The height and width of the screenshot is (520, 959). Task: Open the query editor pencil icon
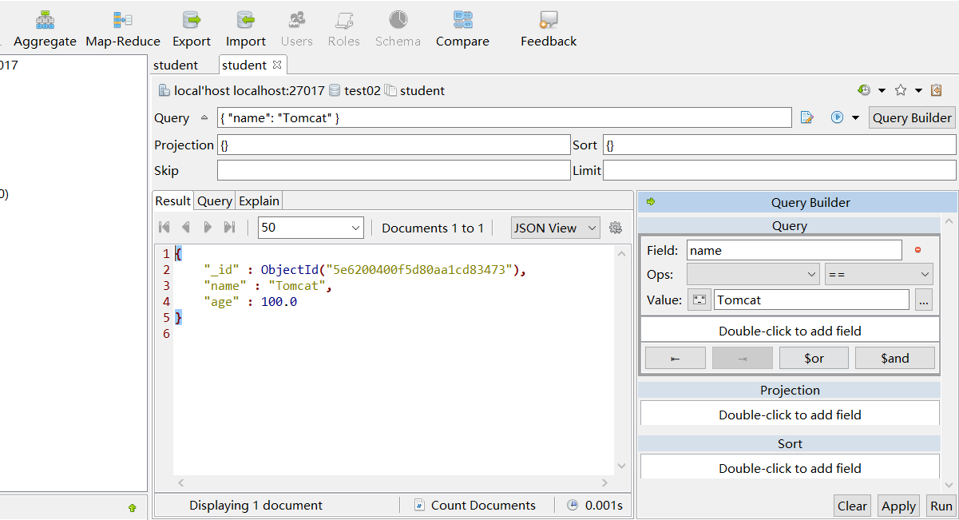[807, 118]
